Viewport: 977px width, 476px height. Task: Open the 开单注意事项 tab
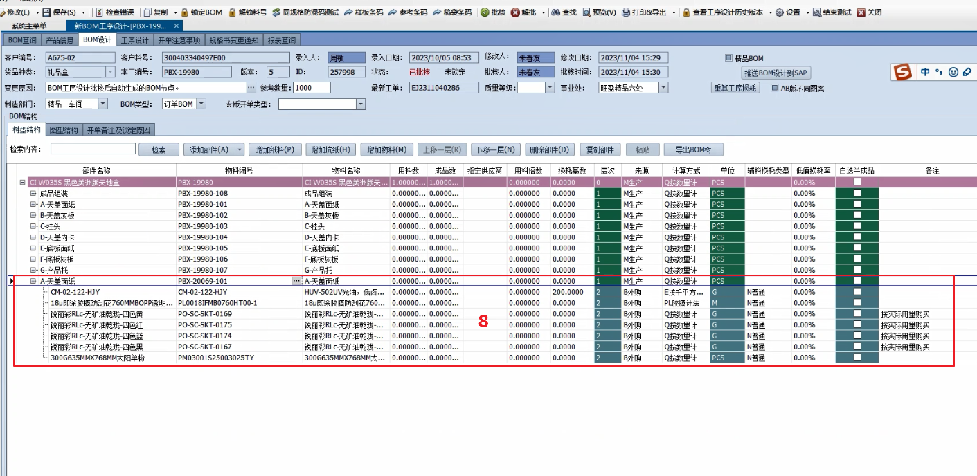coord(179,40)
